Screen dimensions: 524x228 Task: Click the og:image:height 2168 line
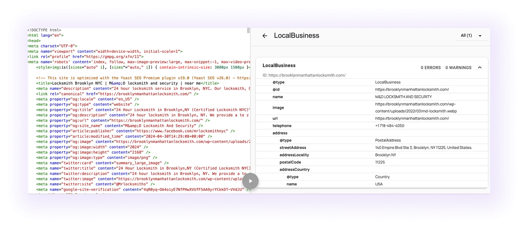[x=93, y=152]
